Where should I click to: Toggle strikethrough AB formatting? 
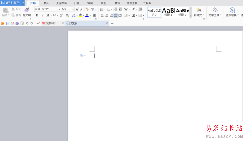(54, 15)
